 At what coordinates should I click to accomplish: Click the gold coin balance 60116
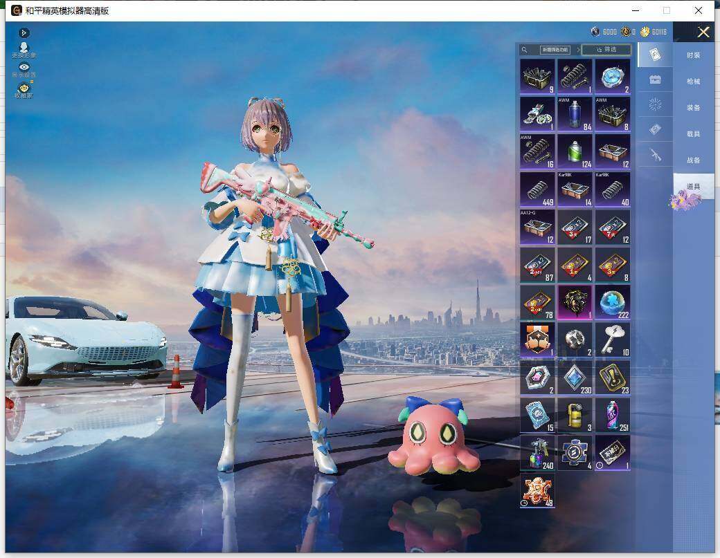click(654, 32)
